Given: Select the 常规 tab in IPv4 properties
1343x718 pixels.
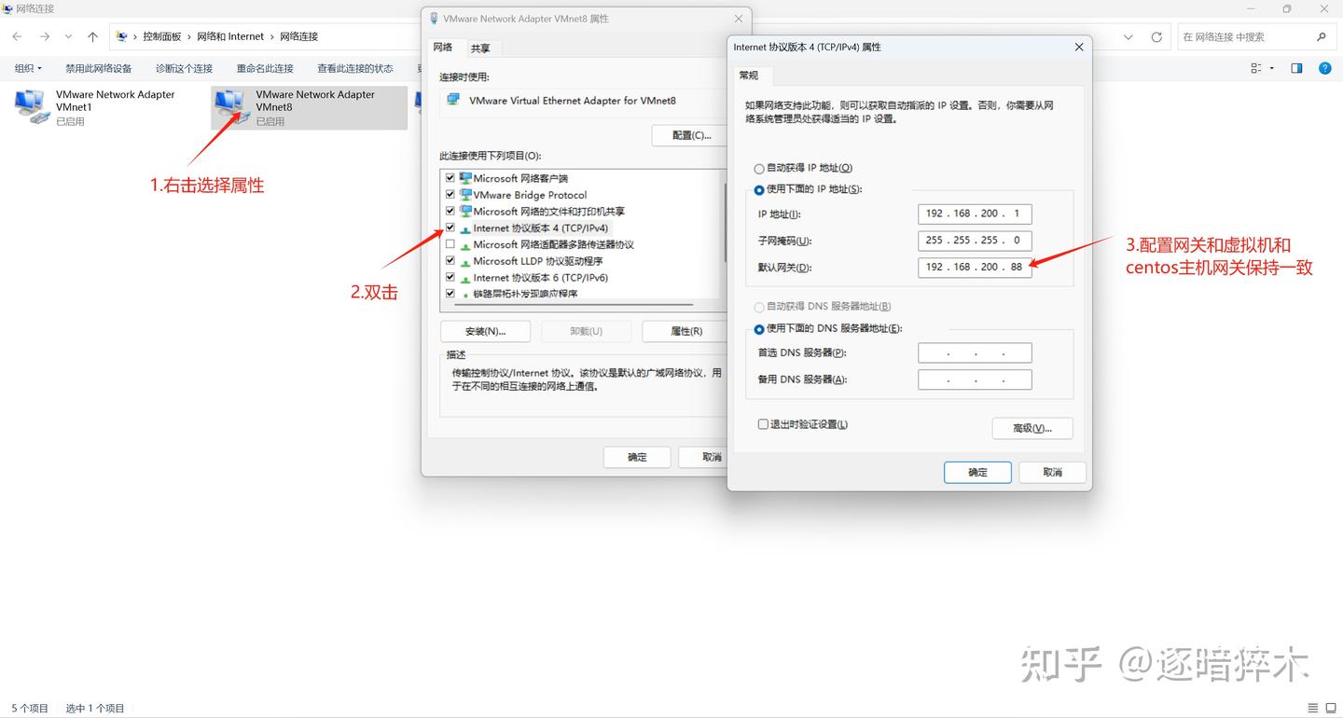Looking at the screenshot, I should pyautogui.click(x=748, y=76).
